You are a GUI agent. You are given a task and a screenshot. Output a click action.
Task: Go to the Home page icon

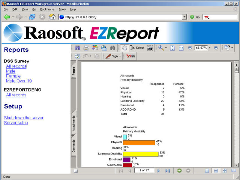coord(52,17)
